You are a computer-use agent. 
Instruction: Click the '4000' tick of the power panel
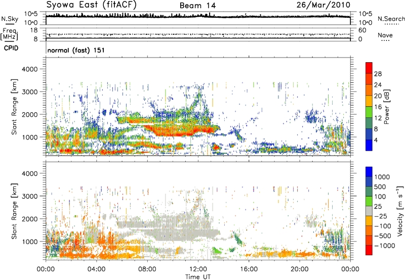point(30,69)
